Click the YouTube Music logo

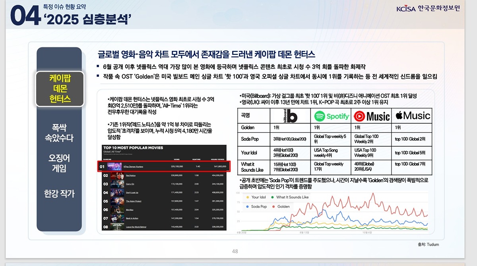pos(372,116)
